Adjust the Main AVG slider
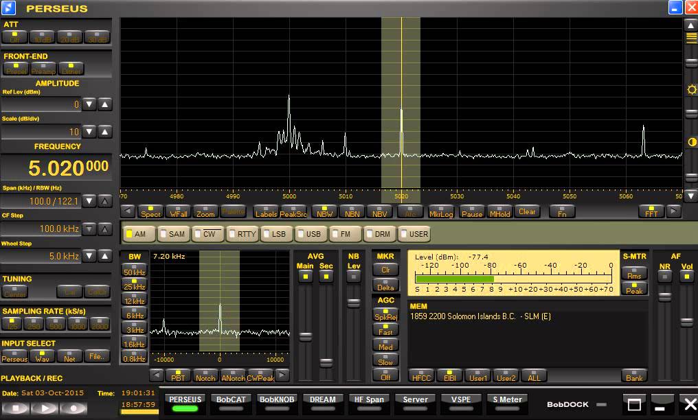Screen dimensions: 698x420 click(305, 337)
